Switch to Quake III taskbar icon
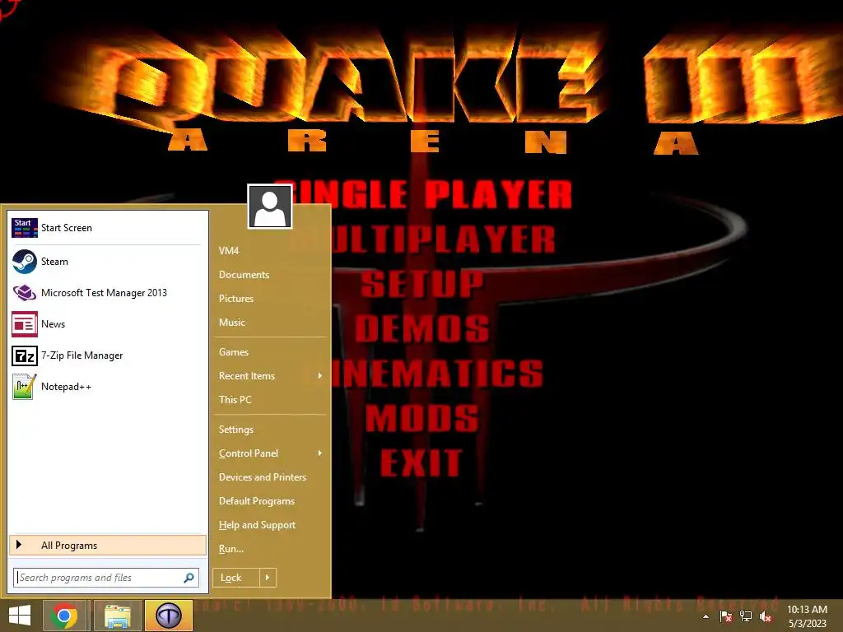Viewport: 843px width, 632px height. point(169,616)
